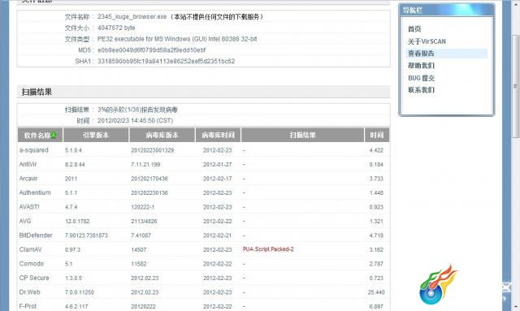Click the PUA.Script.Packed-2 detection result
The width and height of the screenshot is (520, 311).
[268, 249]
